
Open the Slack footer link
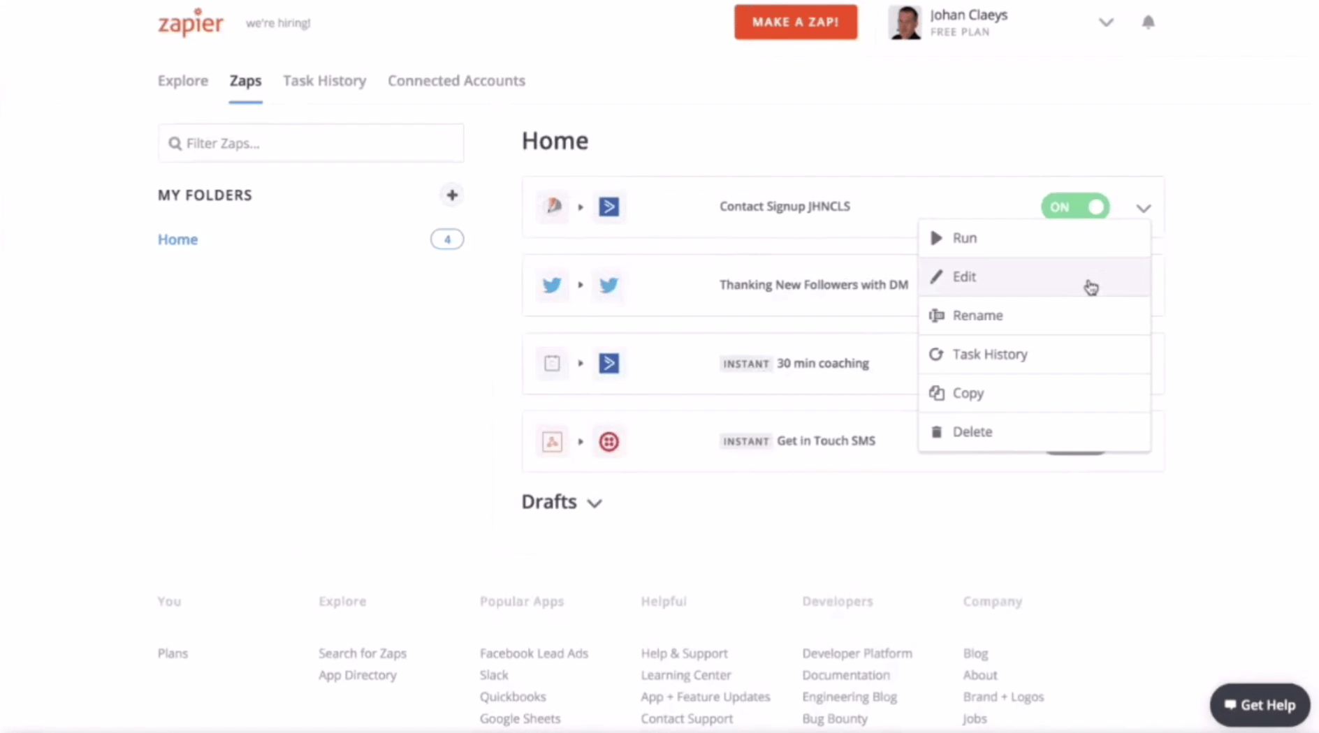[494, 675]
